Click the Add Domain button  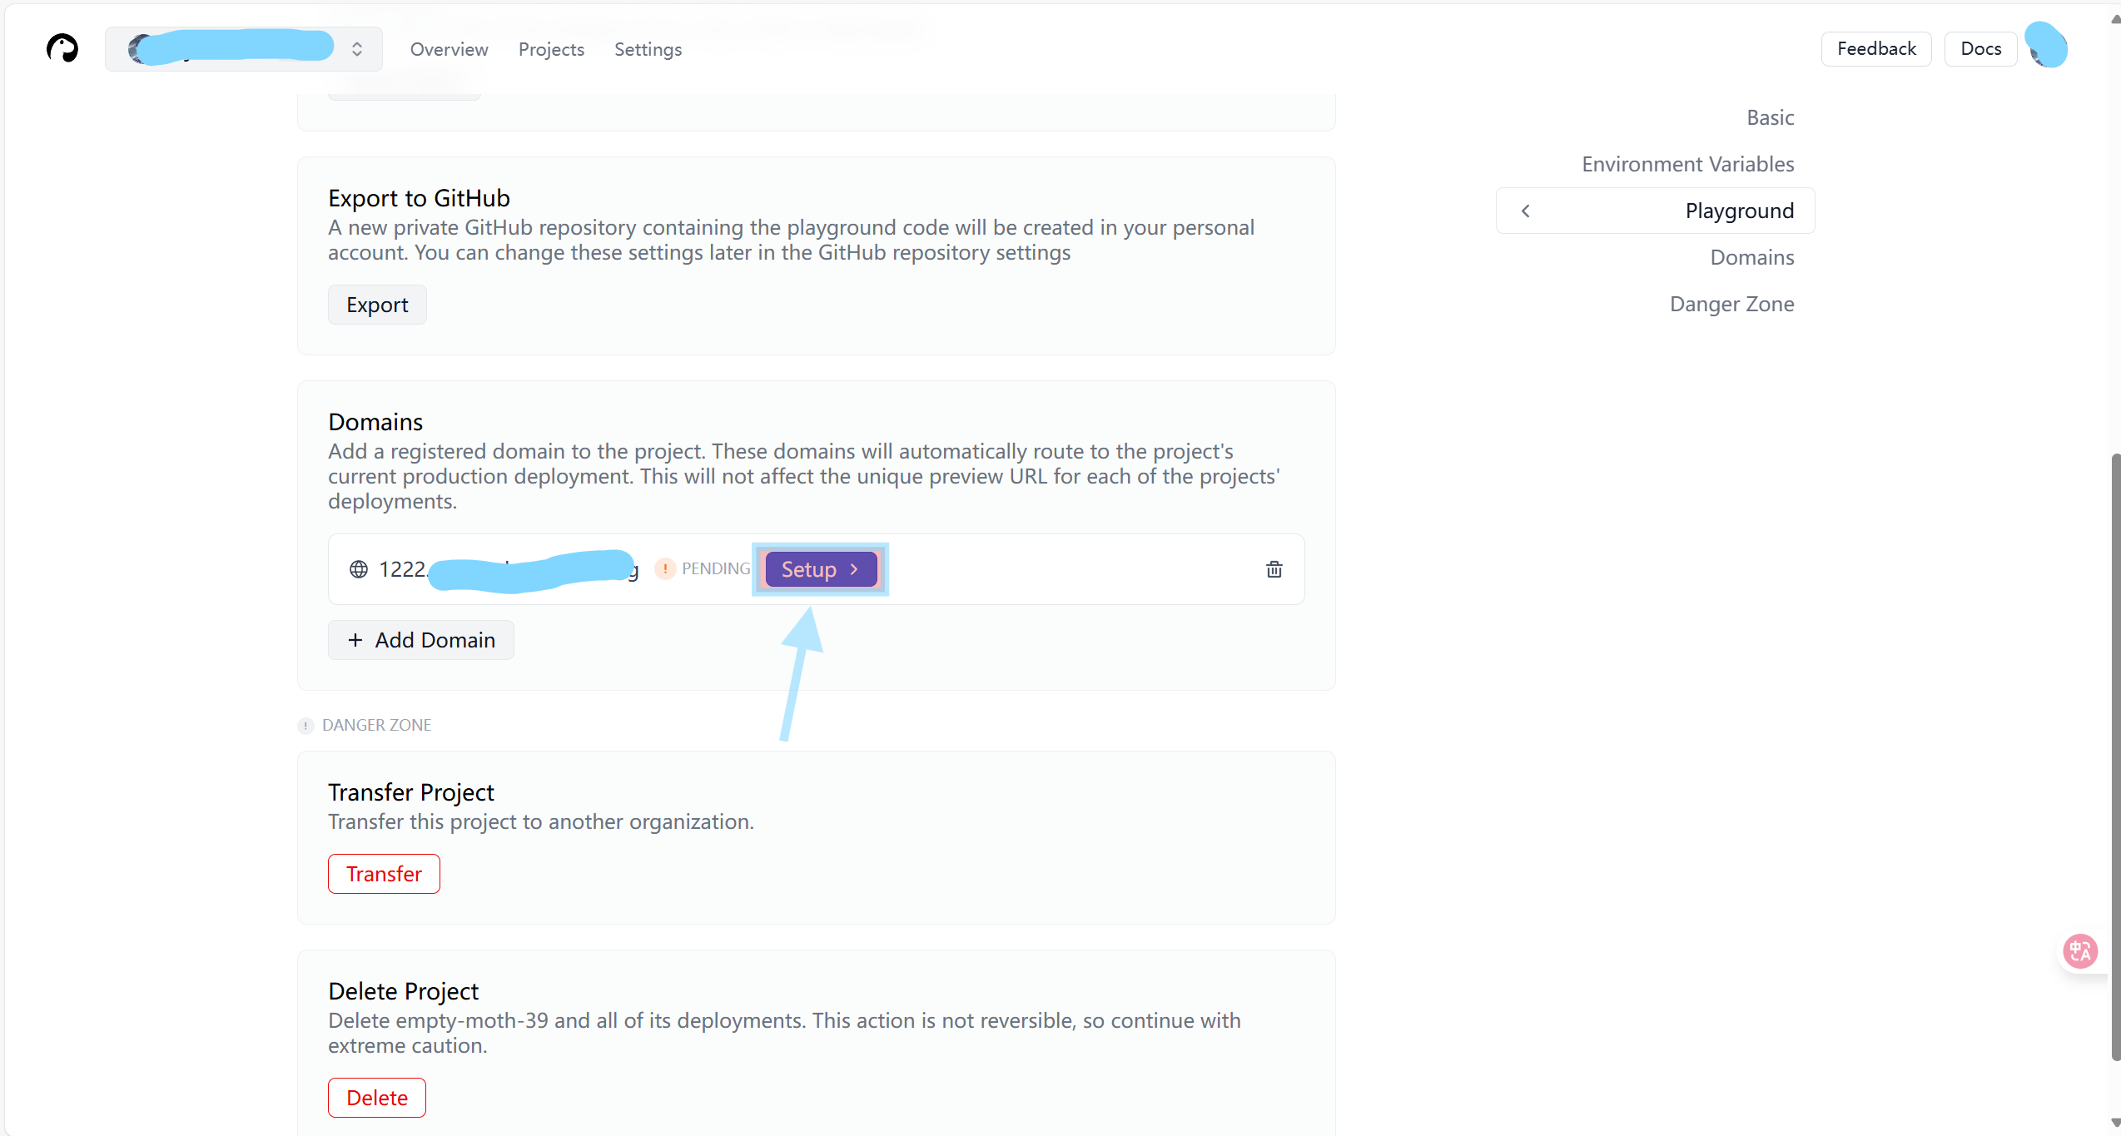(421, 640)
